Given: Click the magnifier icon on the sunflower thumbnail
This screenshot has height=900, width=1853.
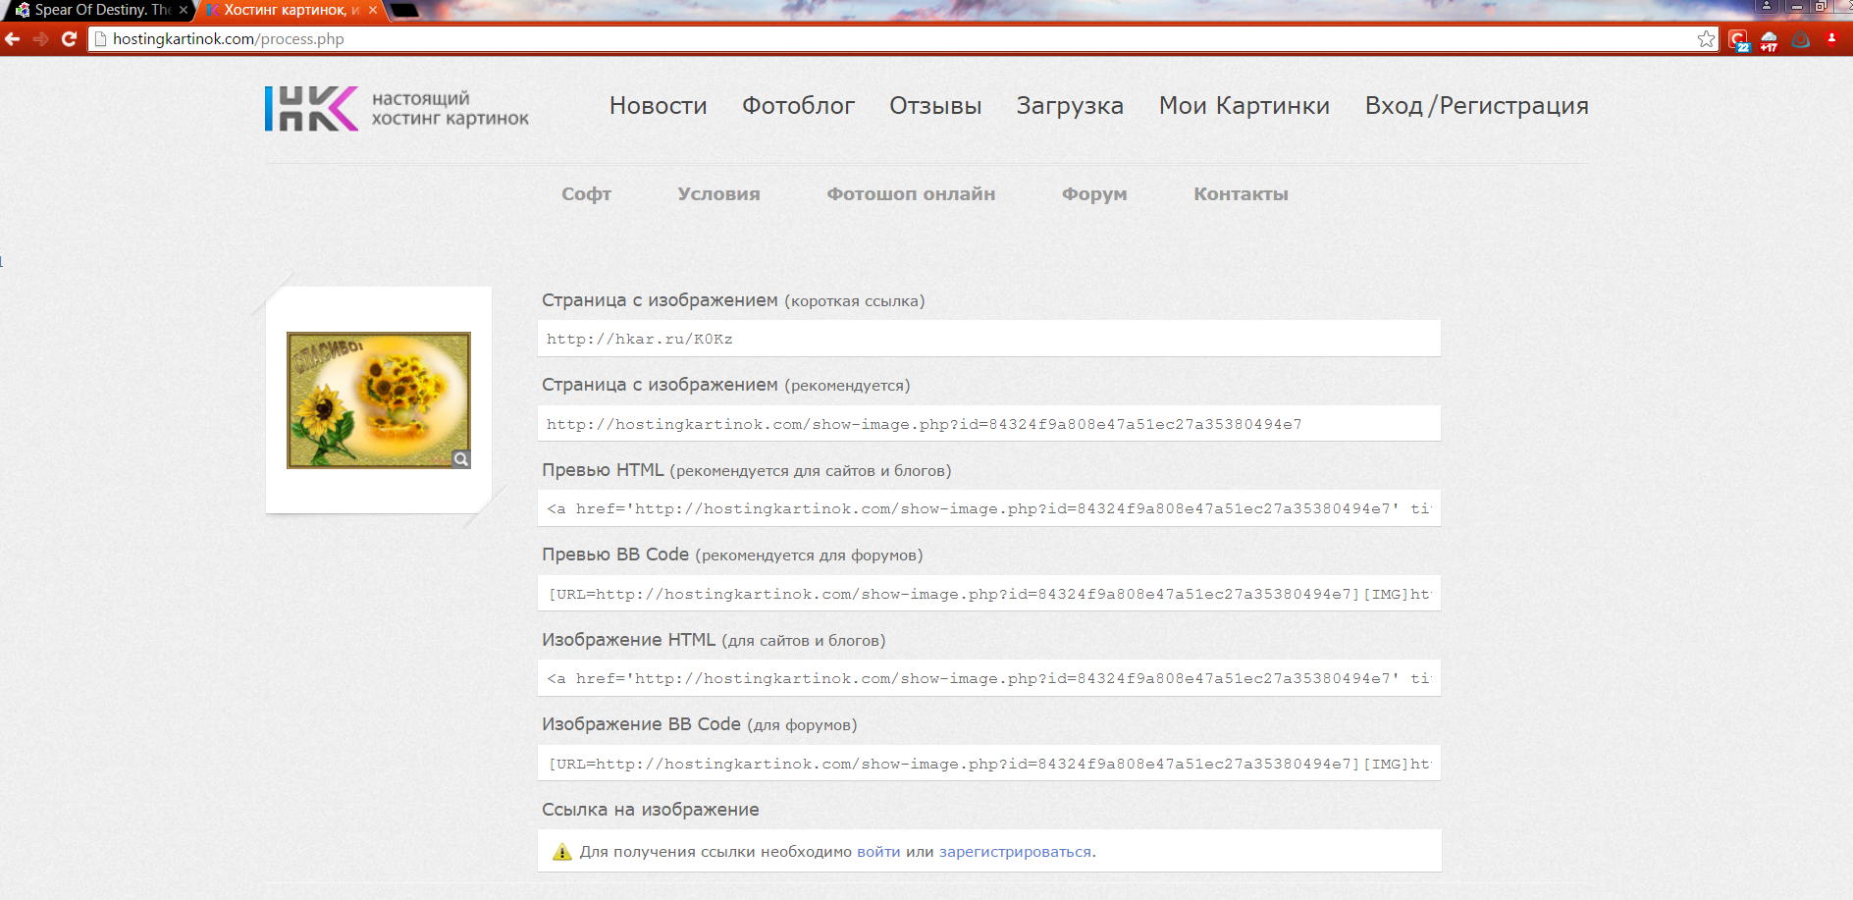Looking at the screenshot, I should (461, 459).
